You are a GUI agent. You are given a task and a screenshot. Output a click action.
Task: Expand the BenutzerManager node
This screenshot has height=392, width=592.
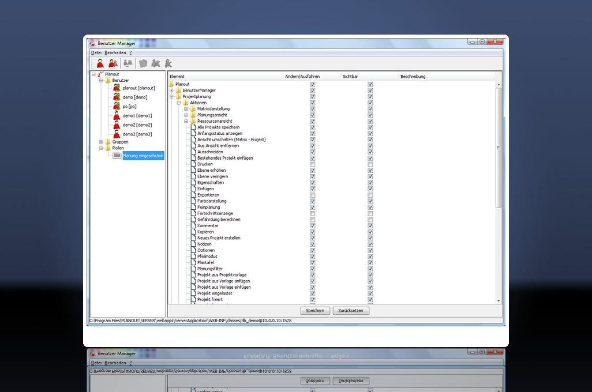tap(171, 91)
